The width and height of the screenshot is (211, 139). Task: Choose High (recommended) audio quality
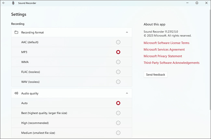pos(118,123)
